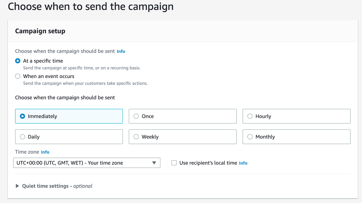
Task: Click the 'Campaign setup' header text
Action: pos(40,31)
